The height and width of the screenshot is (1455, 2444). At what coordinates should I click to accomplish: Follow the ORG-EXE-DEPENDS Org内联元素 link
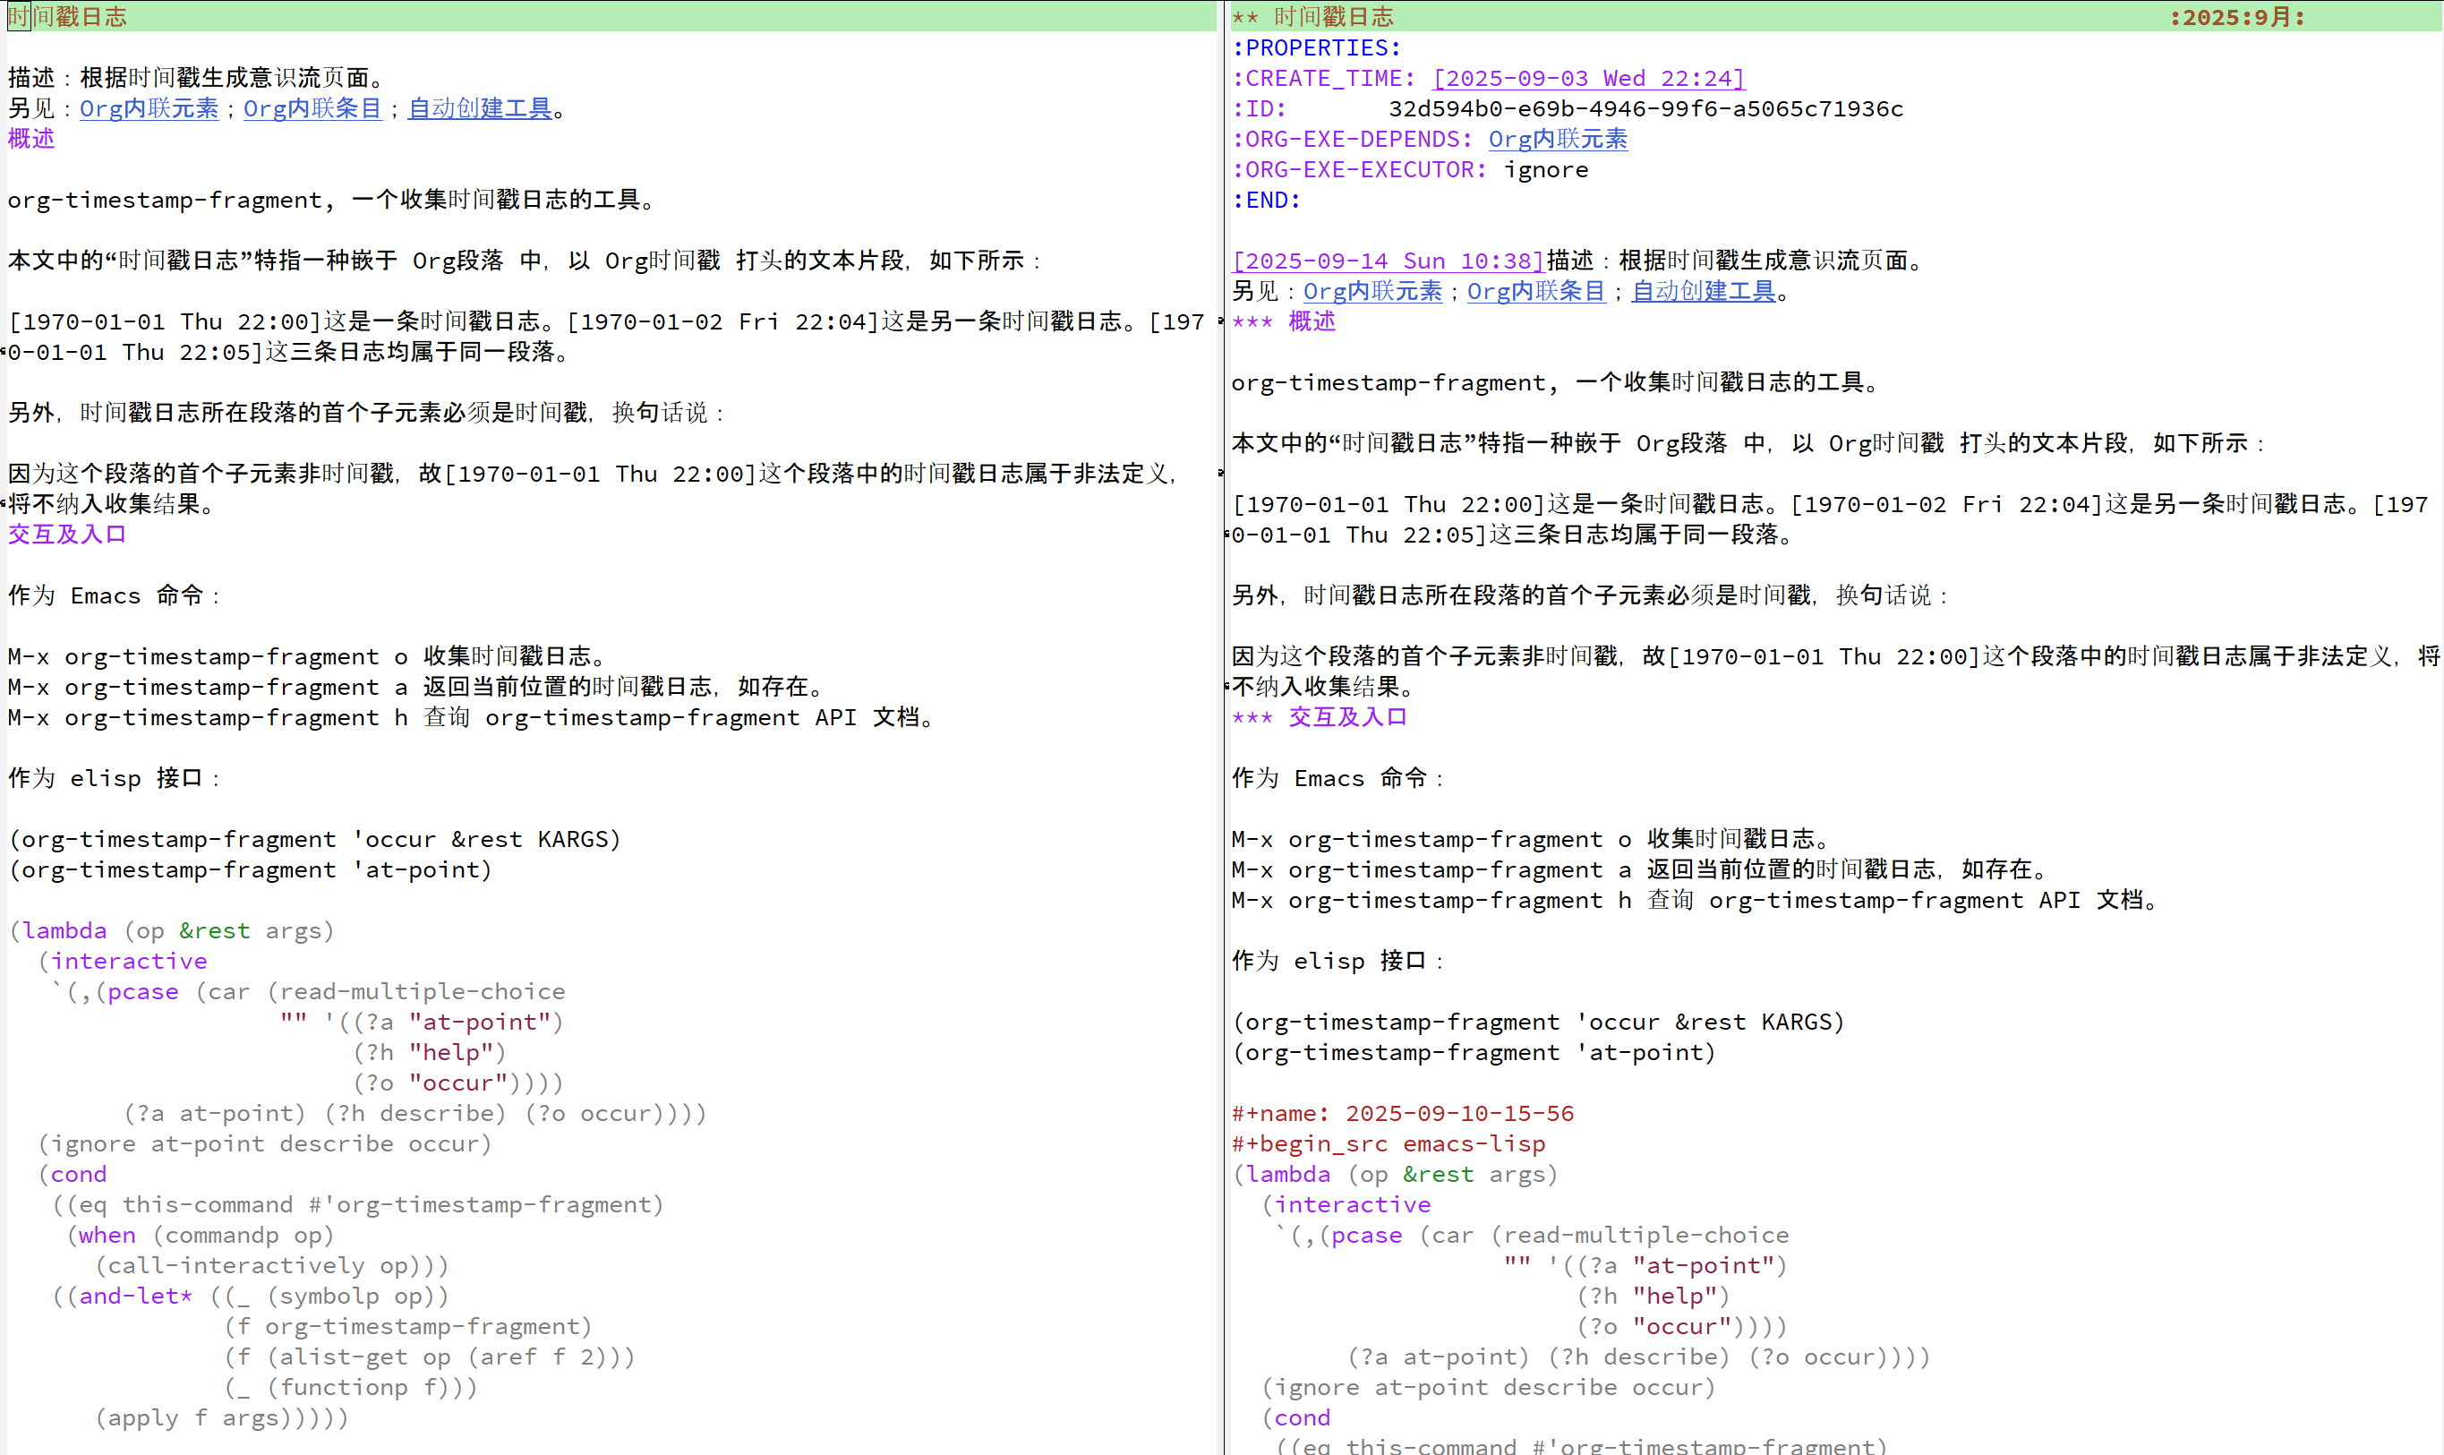1557,139
